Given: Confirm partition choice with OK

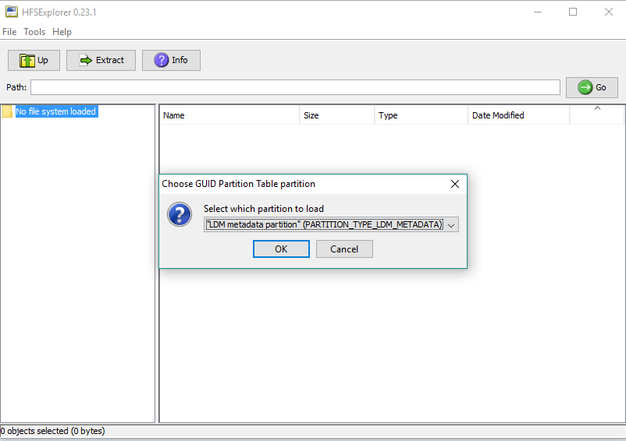Looking at the screenshot, I should pos(281,249).
